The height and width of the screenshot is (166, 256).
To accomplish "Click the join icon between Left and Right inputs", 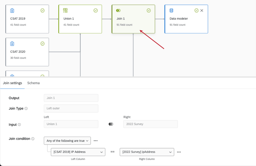I will [x=111, y=124].
